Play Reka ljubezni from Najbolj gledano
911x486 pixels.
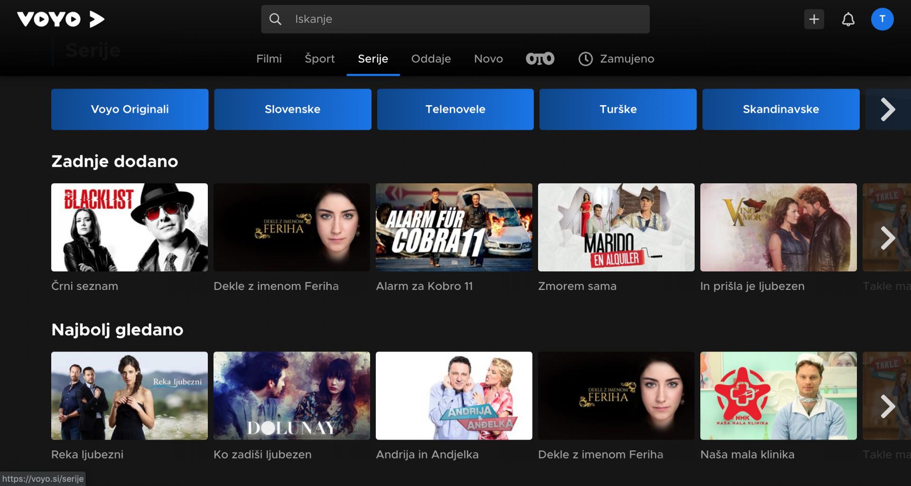tap(129, 396)
